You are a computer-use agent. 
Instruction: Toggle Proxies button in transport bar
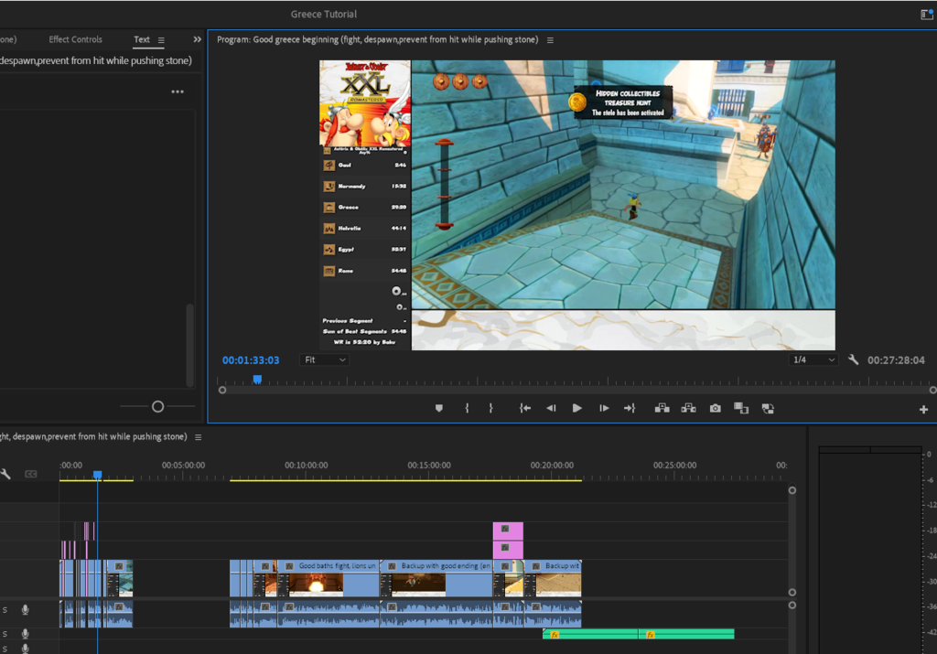[768, 409]
